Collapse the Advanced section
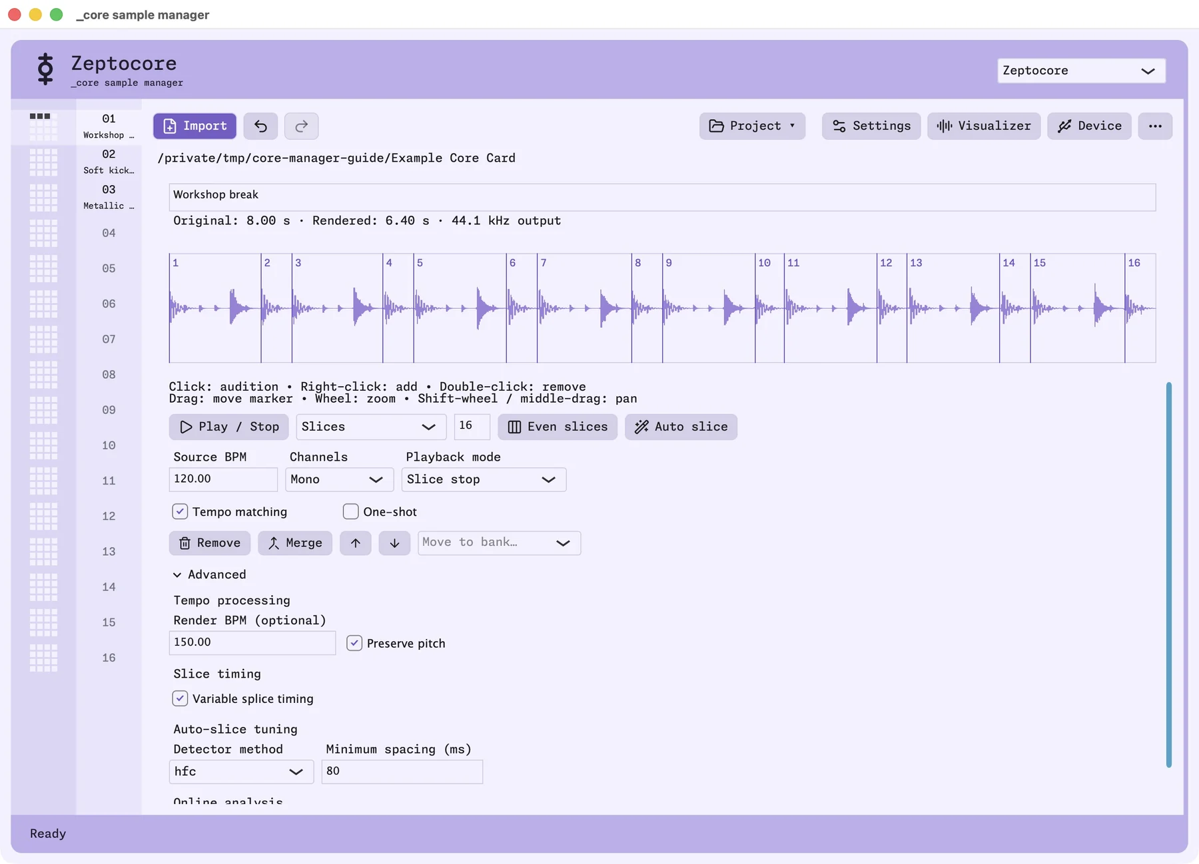1199x864 pixels. coord(210,574)
